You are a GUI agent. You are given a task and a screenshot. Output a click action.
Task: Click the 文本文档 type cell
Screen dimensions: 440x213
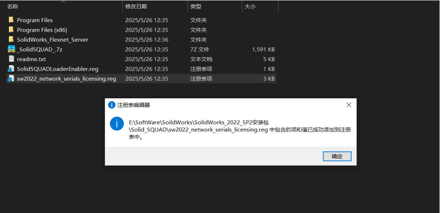pos(201,59)
